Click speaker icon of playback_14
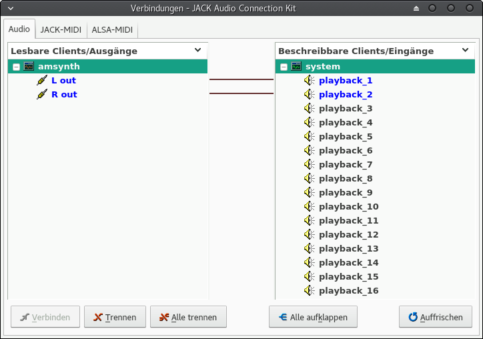Screen dimensions: 483x339 [310, 262]
